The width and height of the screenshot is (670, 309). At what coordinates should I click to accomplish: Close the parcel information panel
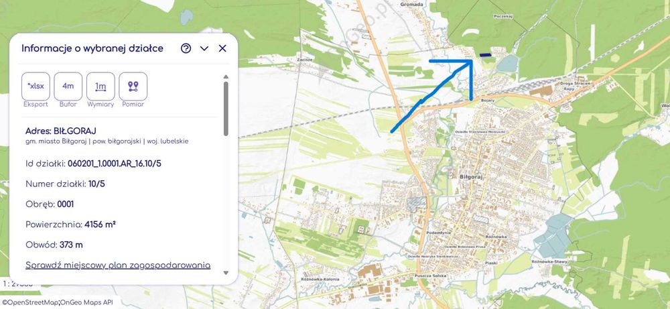[222, 48]
